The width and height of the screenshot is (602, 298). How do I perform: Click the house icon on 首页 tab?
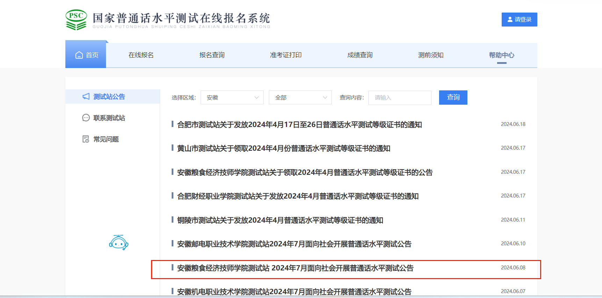click(x=79, y=55)
